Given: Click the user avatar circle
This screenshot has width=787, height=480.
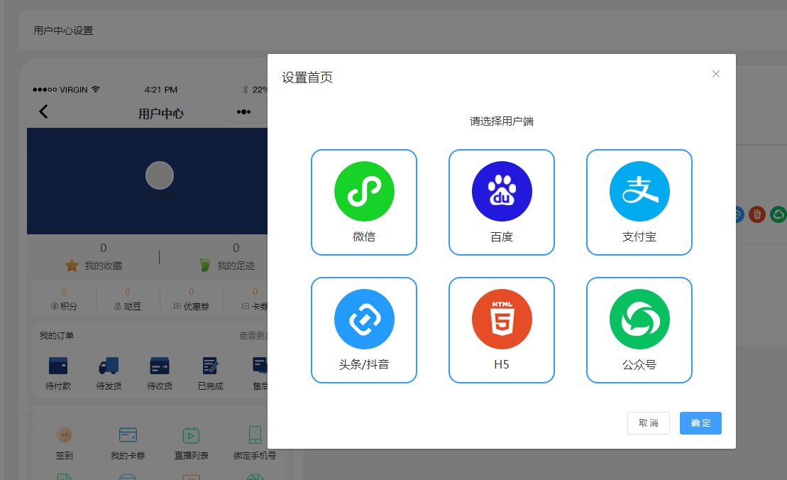Looking at the screenshot, I should (x=160, y=175).
